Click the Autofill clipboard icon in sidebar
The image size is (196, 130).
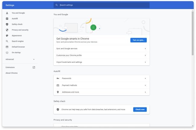coord(7,19)
